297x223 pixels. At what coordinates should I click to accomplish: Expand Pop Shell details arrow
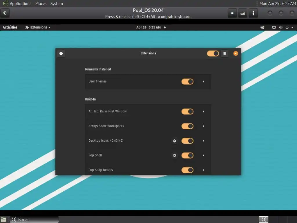pyautogui.click(x=203, y=155)
